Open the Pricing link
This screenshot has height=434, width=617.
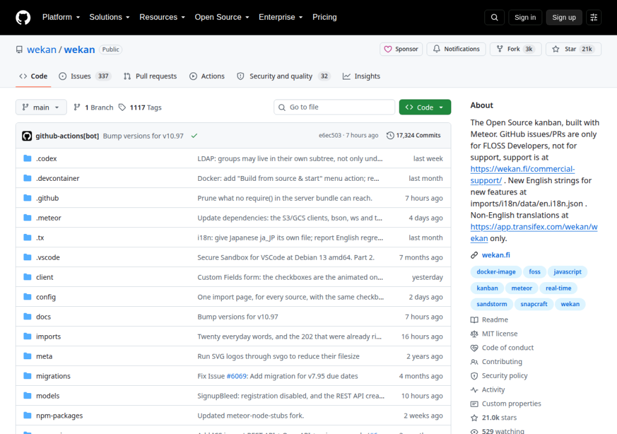[x=325, y=17]
